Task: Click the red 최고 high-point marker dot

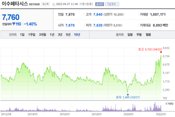Action: point(161,52)
